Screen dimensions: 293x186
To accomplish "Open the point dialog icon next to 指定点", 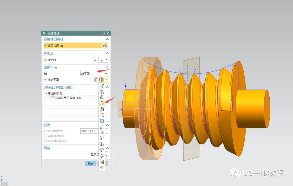I will (x=96, y=60).
